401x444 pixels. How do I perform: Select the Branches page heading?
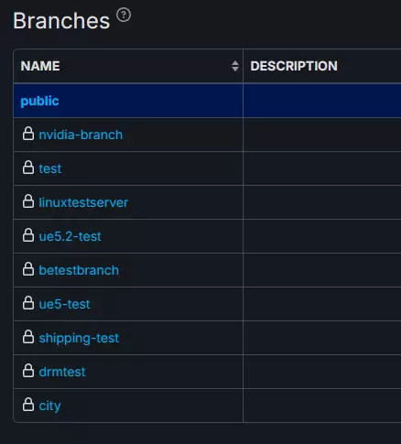tap(61, 21)
